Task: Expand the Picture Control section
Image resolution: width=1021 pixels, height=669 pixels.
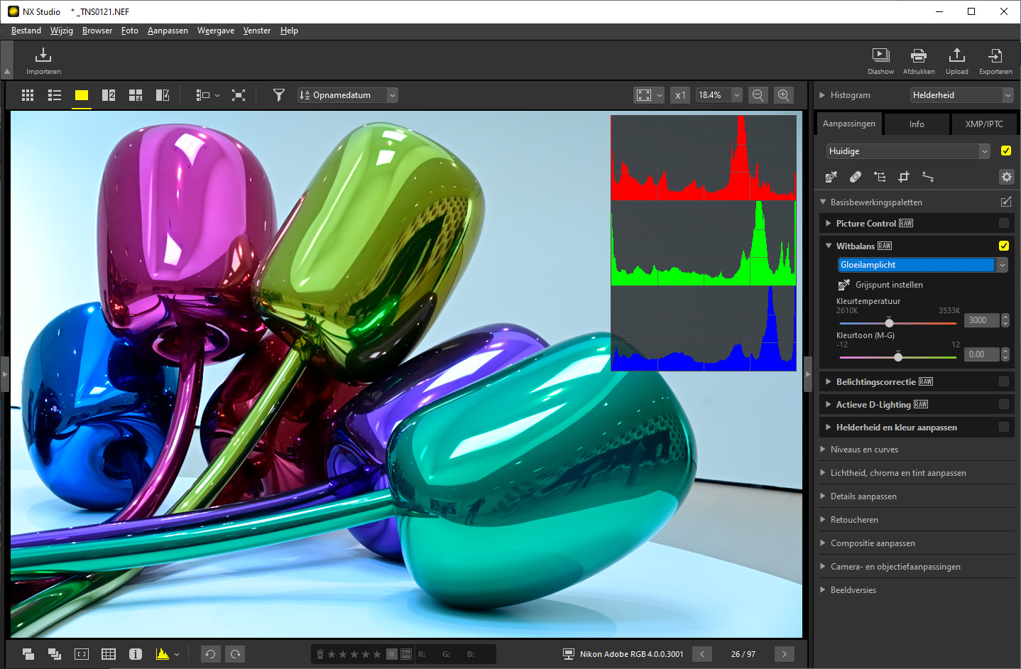Action: click(828, 223)
